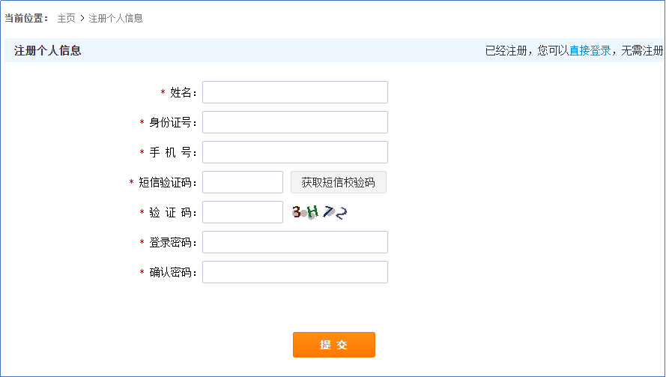The image size is (666, 377).
Task: Click the 注册个人信息 section heading bar title
Action: tap(47, 51)
